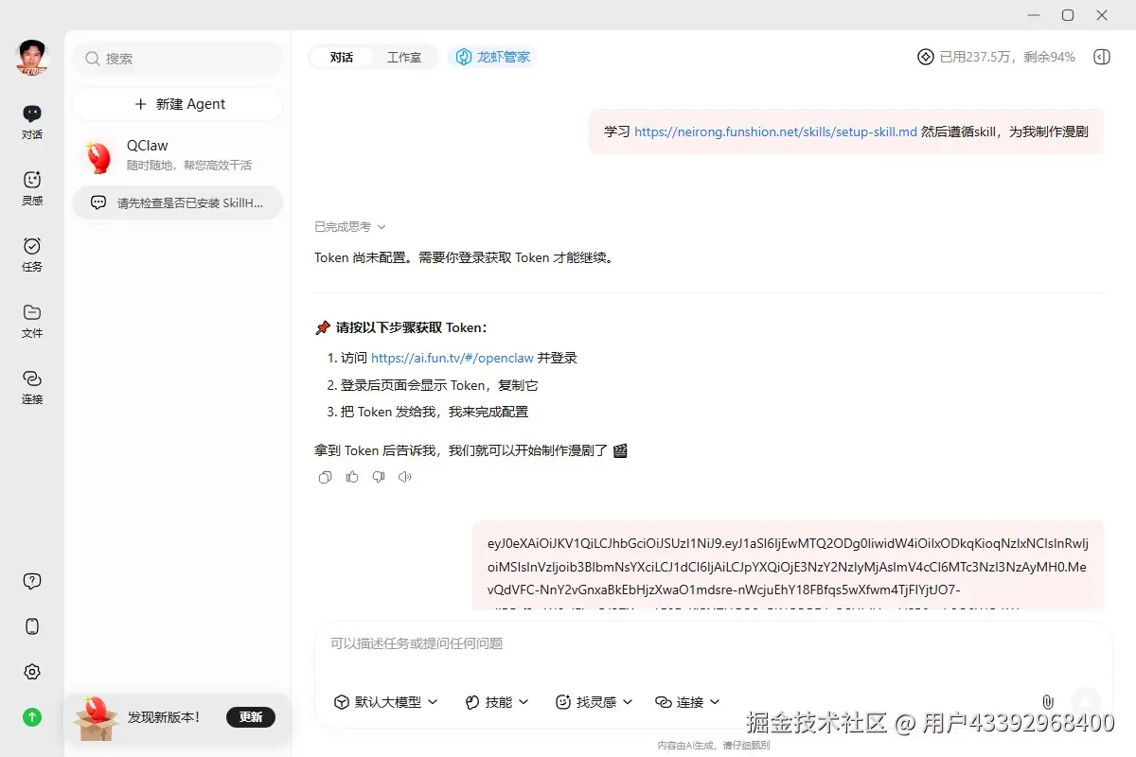Viewport: 1136px width, 757px height.
Task: Click the mobile phone icon in sidebar
Action: [32, 626]
